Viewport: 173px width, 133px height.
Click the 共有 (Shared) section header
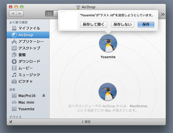pos(12,90)
